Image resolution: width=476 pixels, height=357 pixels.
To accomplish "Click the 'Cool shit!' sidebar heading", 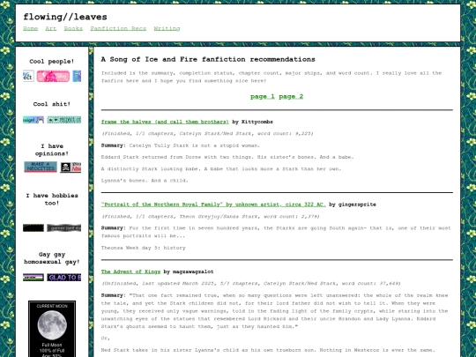I will tap(52, 104).
